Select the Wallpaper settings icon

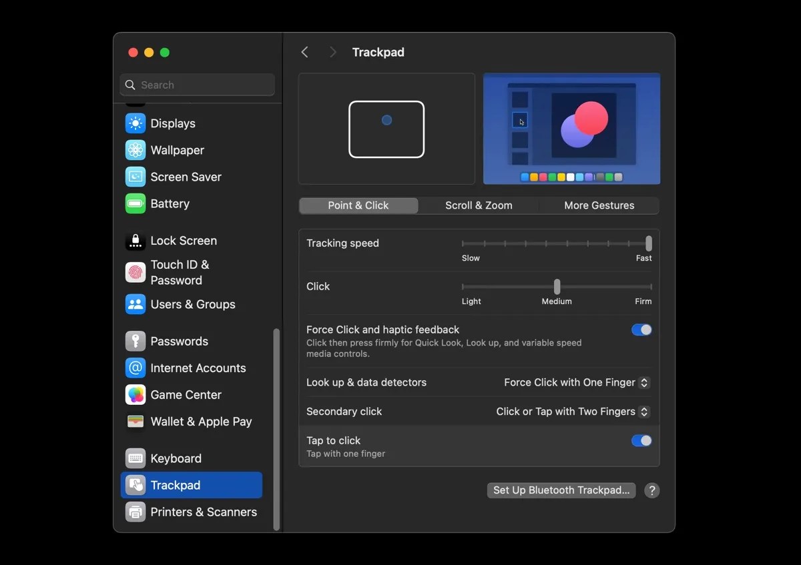[x=135, y=150]
